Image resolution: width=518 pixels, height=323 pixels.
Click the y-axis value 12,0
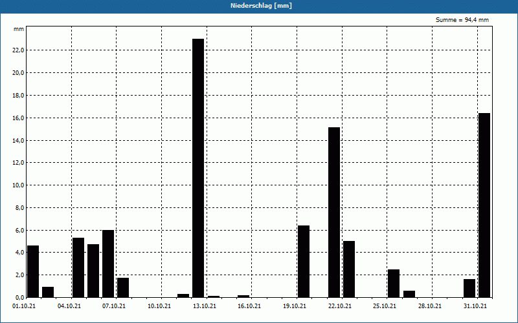pos(18,163)
